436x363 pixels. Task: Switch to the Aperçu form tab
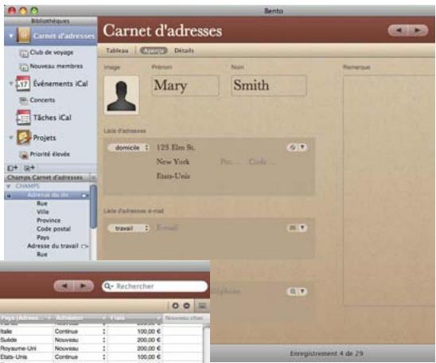coord(154,51)
